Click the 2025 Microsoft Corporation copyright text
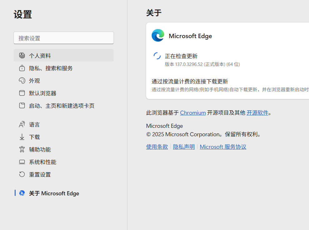Viewport: 309px width, 230px height. pyautogui.click(x=204, y=134)
